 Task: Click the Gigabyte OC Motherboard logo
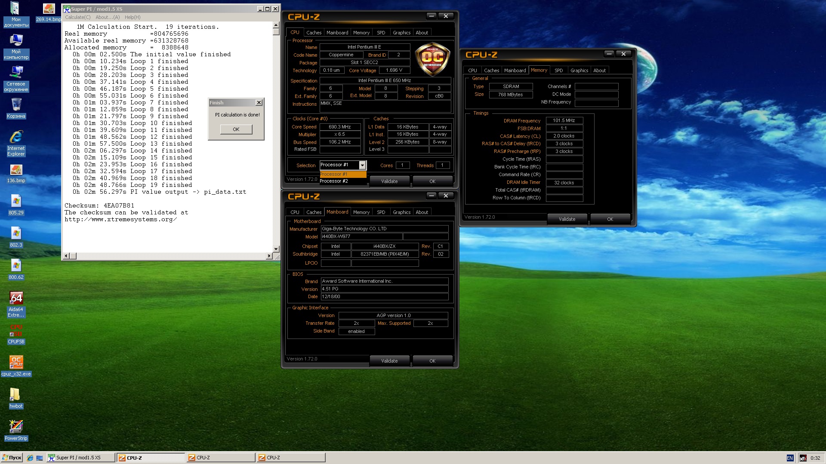point(432,59)
